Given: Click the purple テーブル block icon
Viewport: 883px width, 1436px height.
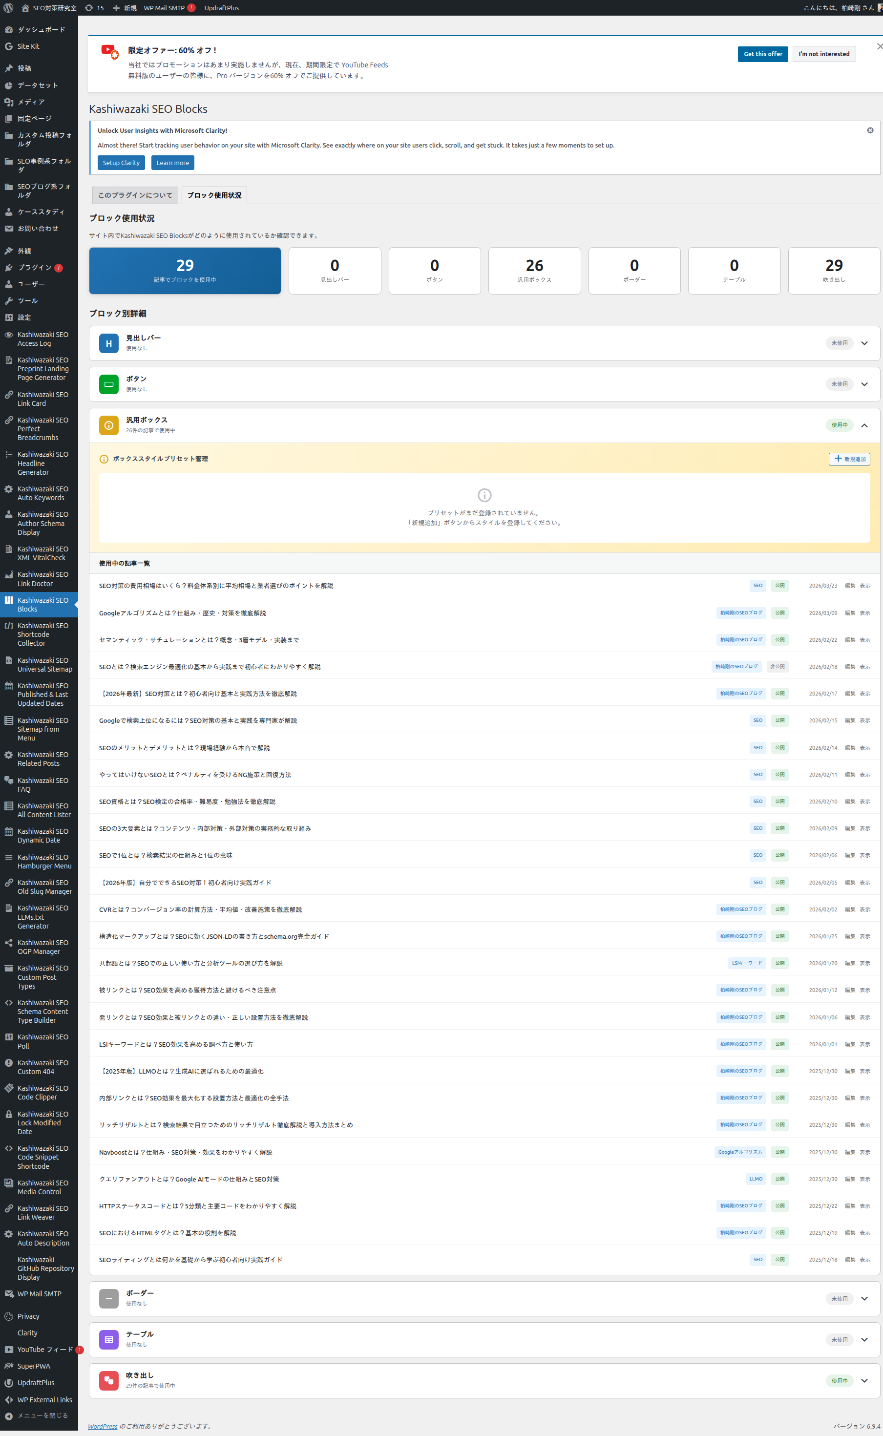Looking at the screenshot, I should pos(108,1339).
